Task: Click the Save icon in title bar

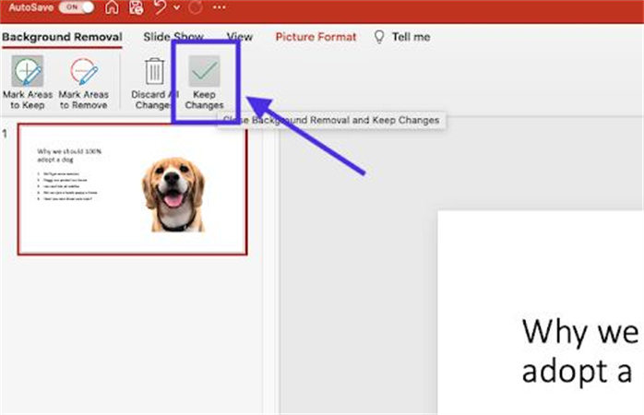Action: 136,7
